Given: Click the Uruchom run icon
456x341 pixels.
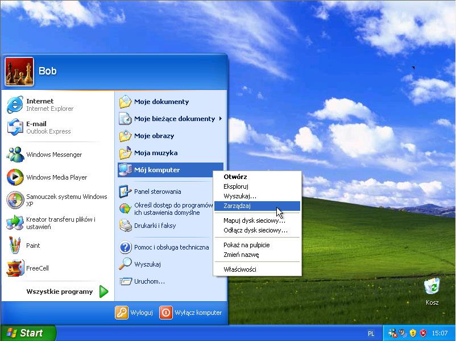Looking at the screenshot, I should pos(125,281).
